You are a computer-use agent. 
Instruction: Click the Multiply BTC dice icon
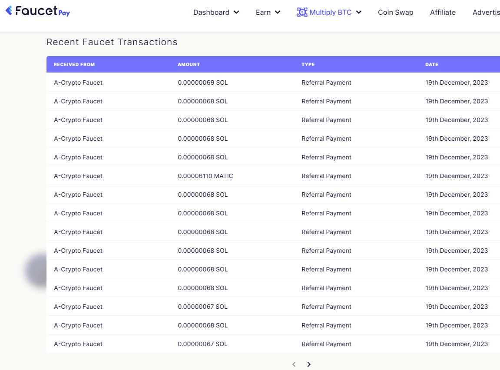coord(302,12)
